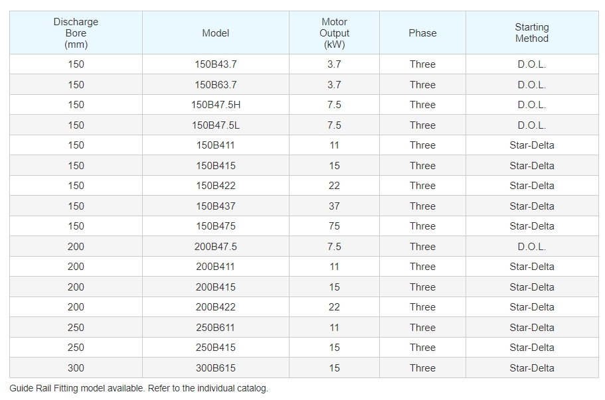605x400 pixels.
Task: Select model 250B611 cell
Action: click(216, 327)
